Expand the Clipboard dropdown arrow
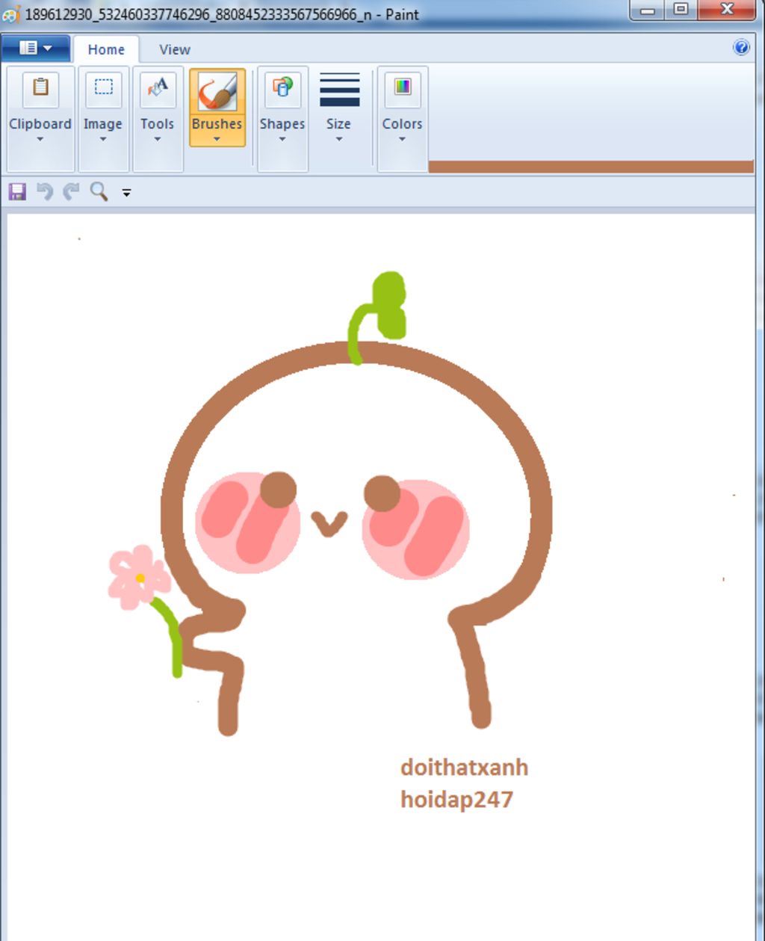 (40, 139)
